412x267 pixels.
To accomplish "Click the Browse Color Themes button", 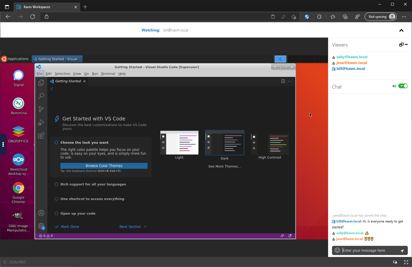I will coord(104,166).
